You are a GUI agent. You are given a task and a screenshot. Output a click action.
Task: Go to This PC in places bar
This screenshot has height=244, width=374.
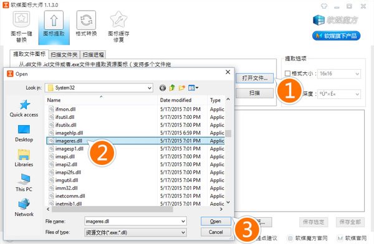[x=24, y=183]
